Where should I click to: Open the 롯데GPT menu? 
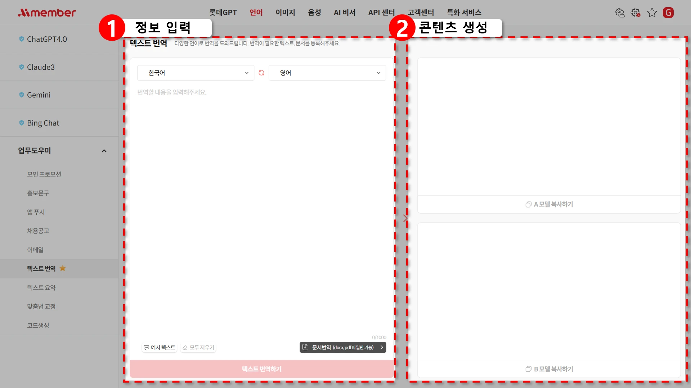(223, 13)
